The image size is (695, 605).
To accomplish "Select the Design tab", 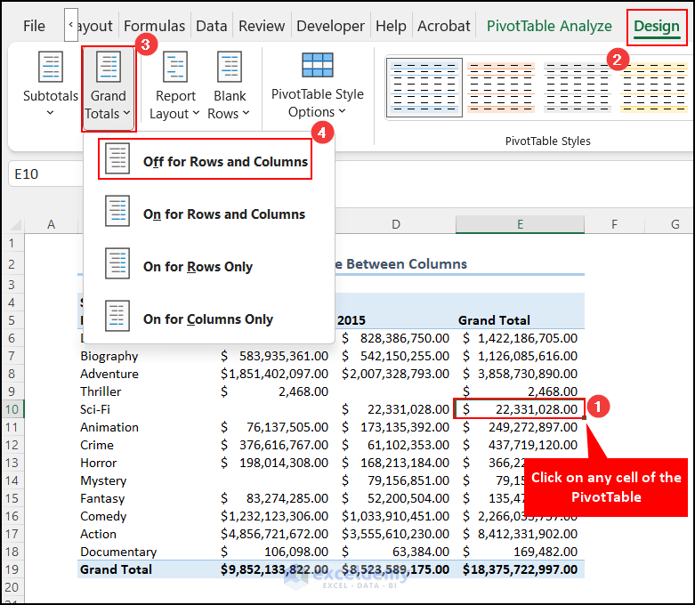I will click(657, 27).
